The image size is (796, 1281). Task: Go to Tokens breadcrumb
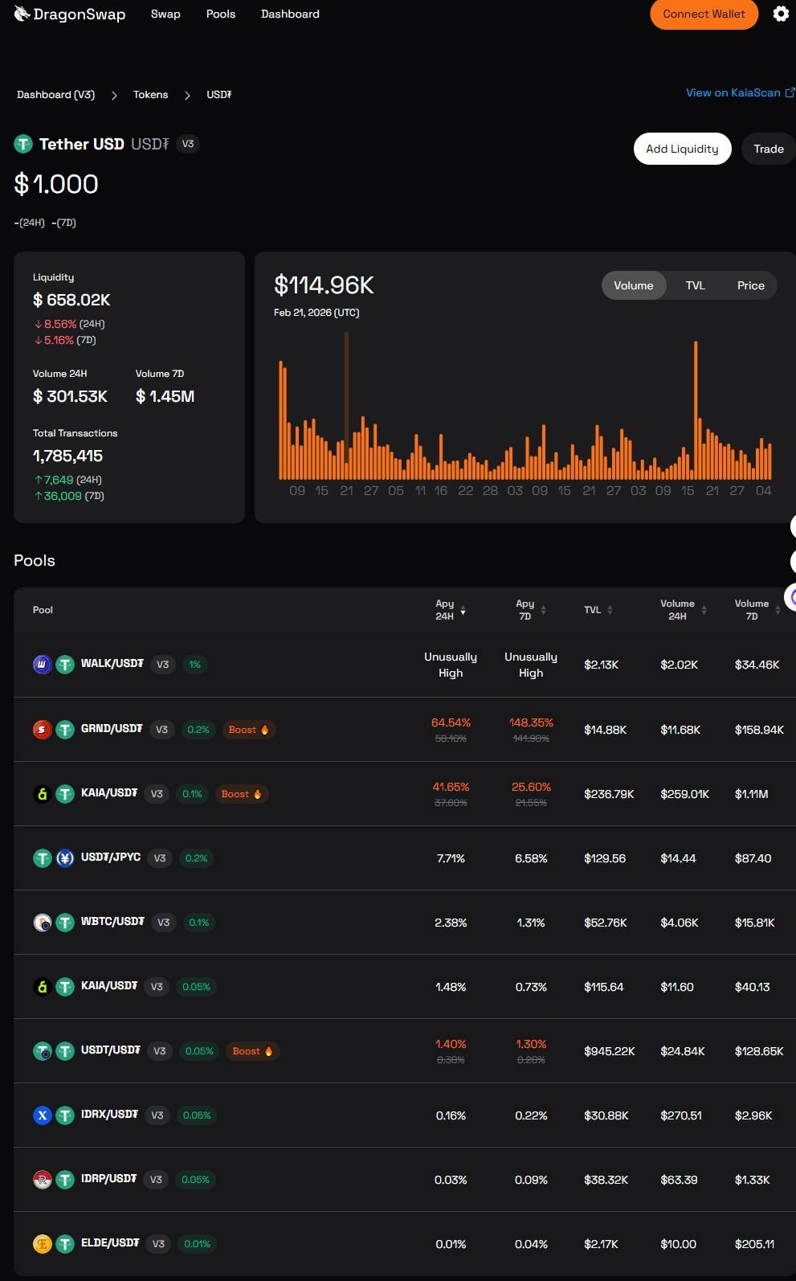[x=150, y=95]
